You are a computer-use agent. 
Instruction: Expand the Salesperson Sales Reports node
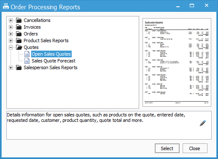coord(11,67)
